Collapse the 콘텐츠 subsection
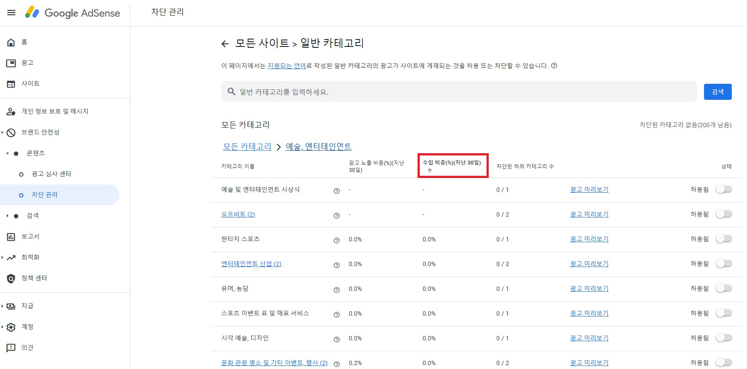 pyautogui.click(x=7, y=153)
